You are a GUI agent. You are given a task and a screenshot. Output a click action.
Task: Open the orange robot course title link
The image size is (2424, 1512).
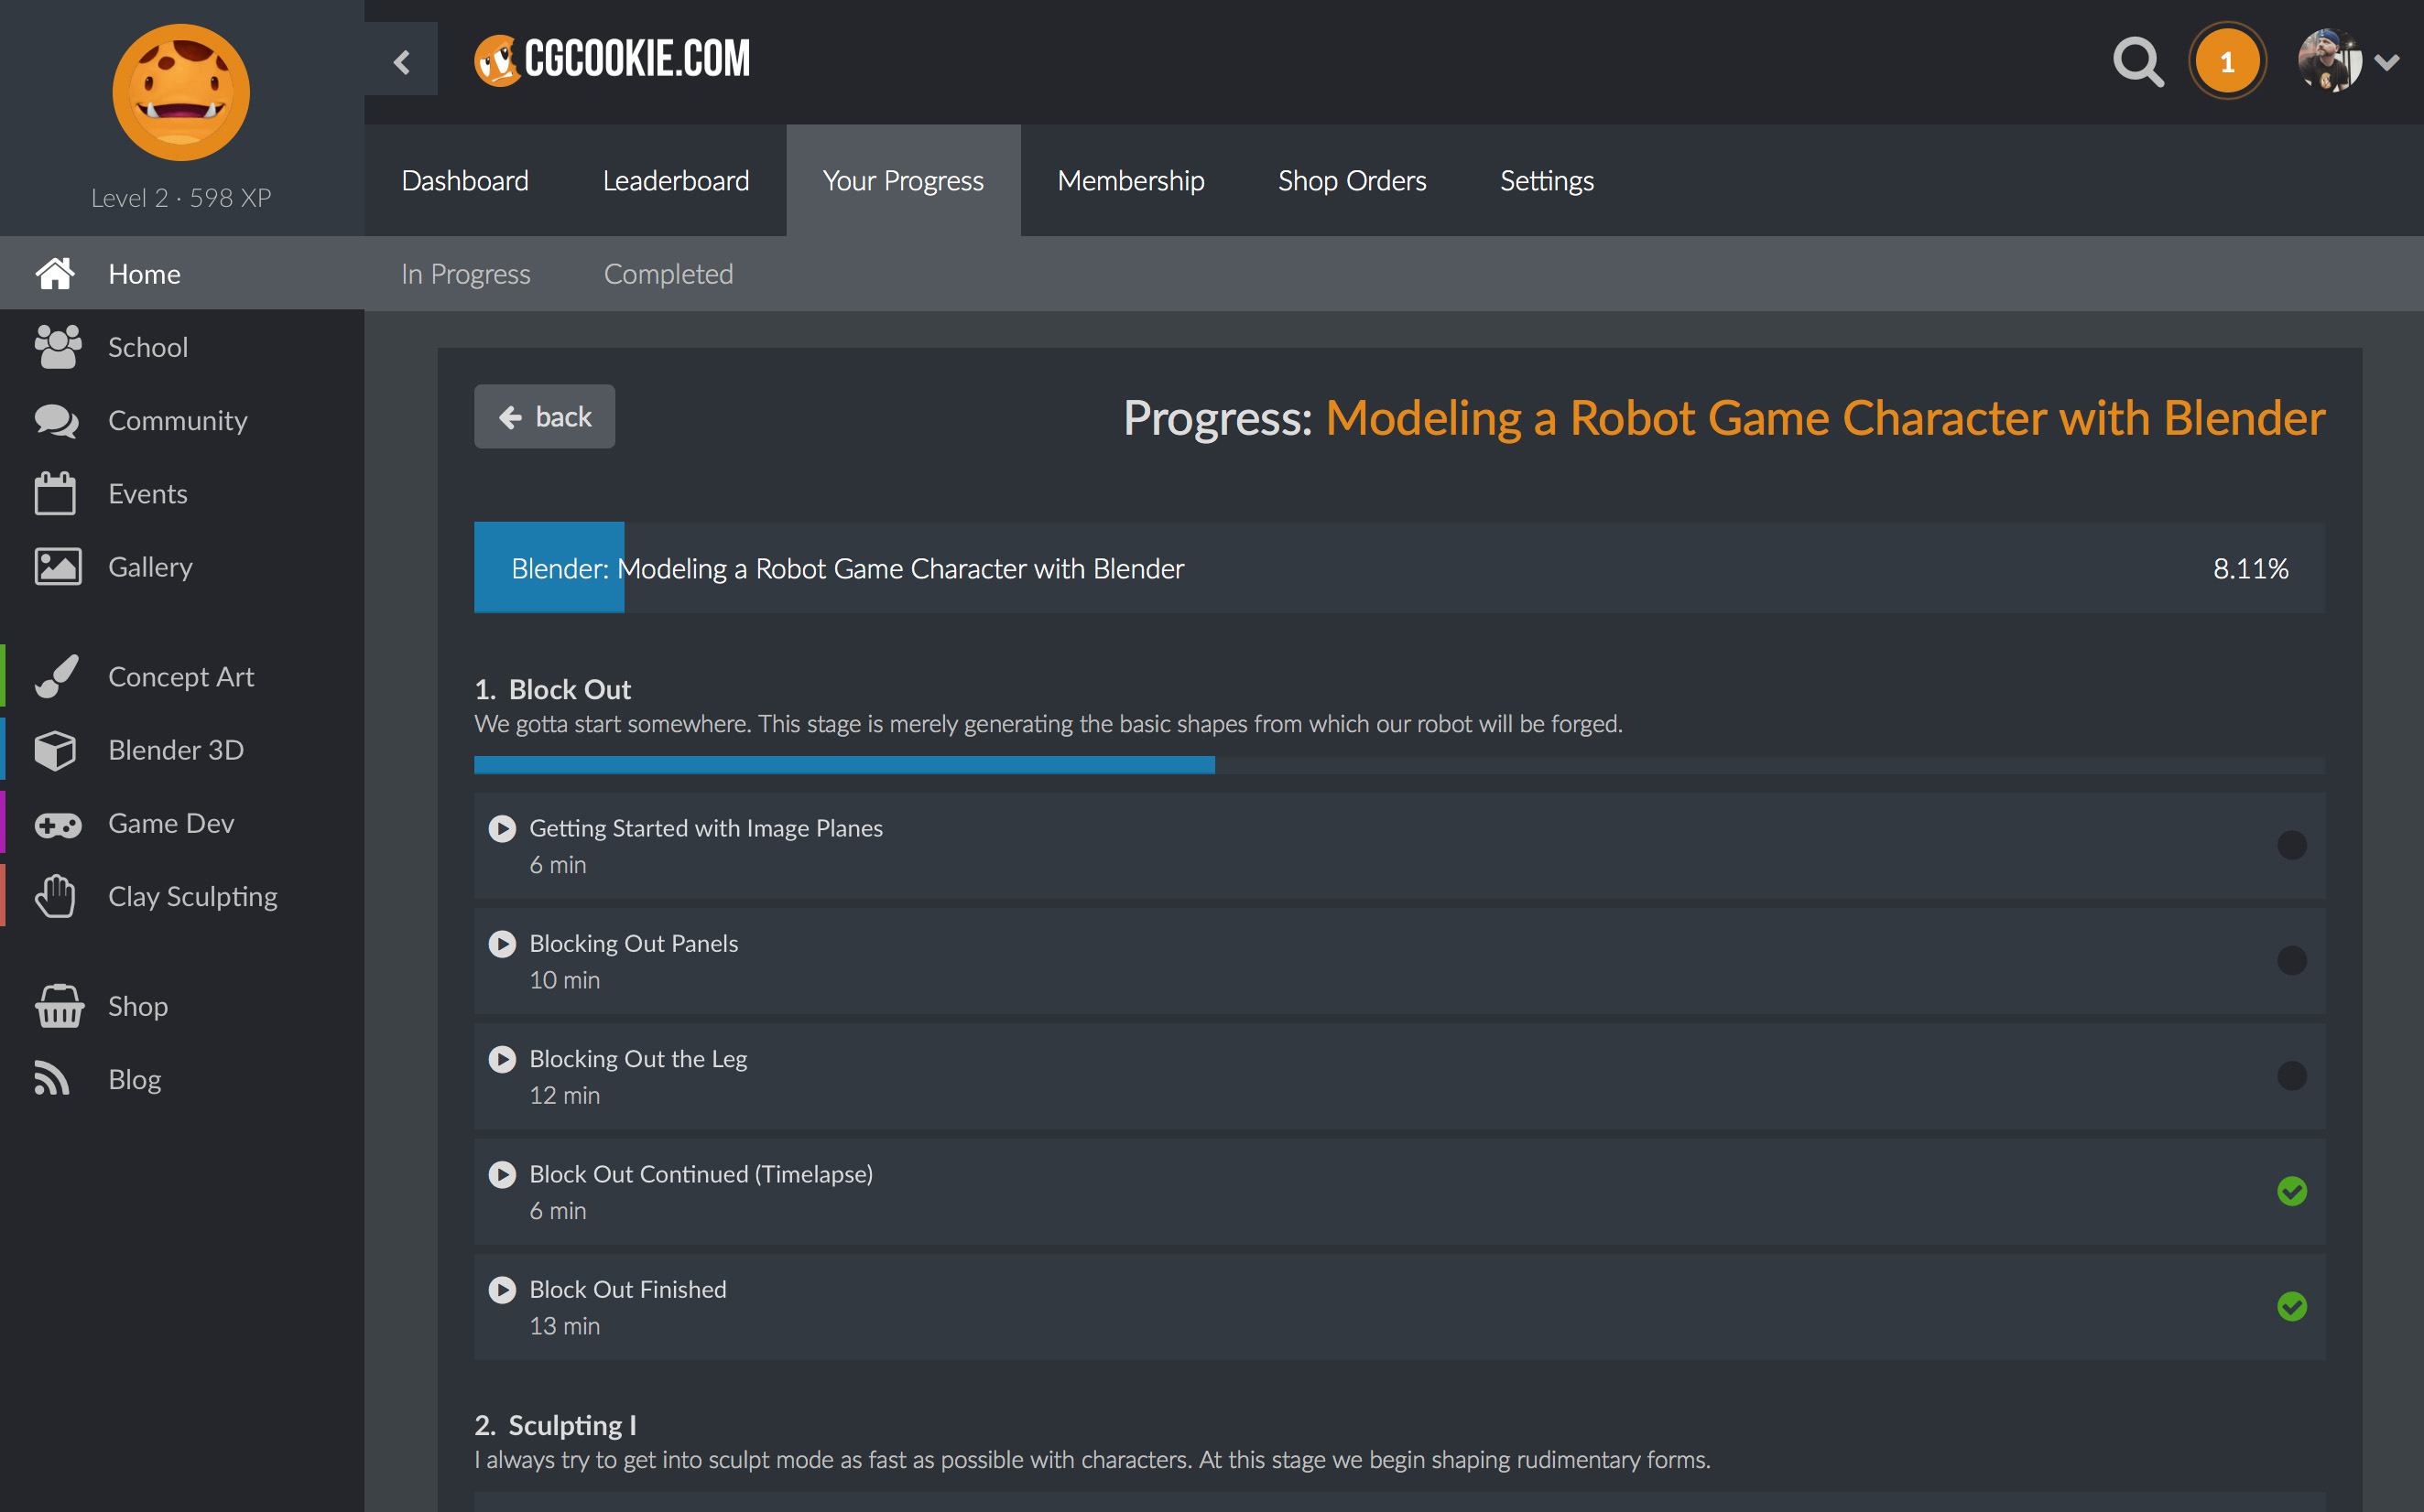tap(1824, 418)
